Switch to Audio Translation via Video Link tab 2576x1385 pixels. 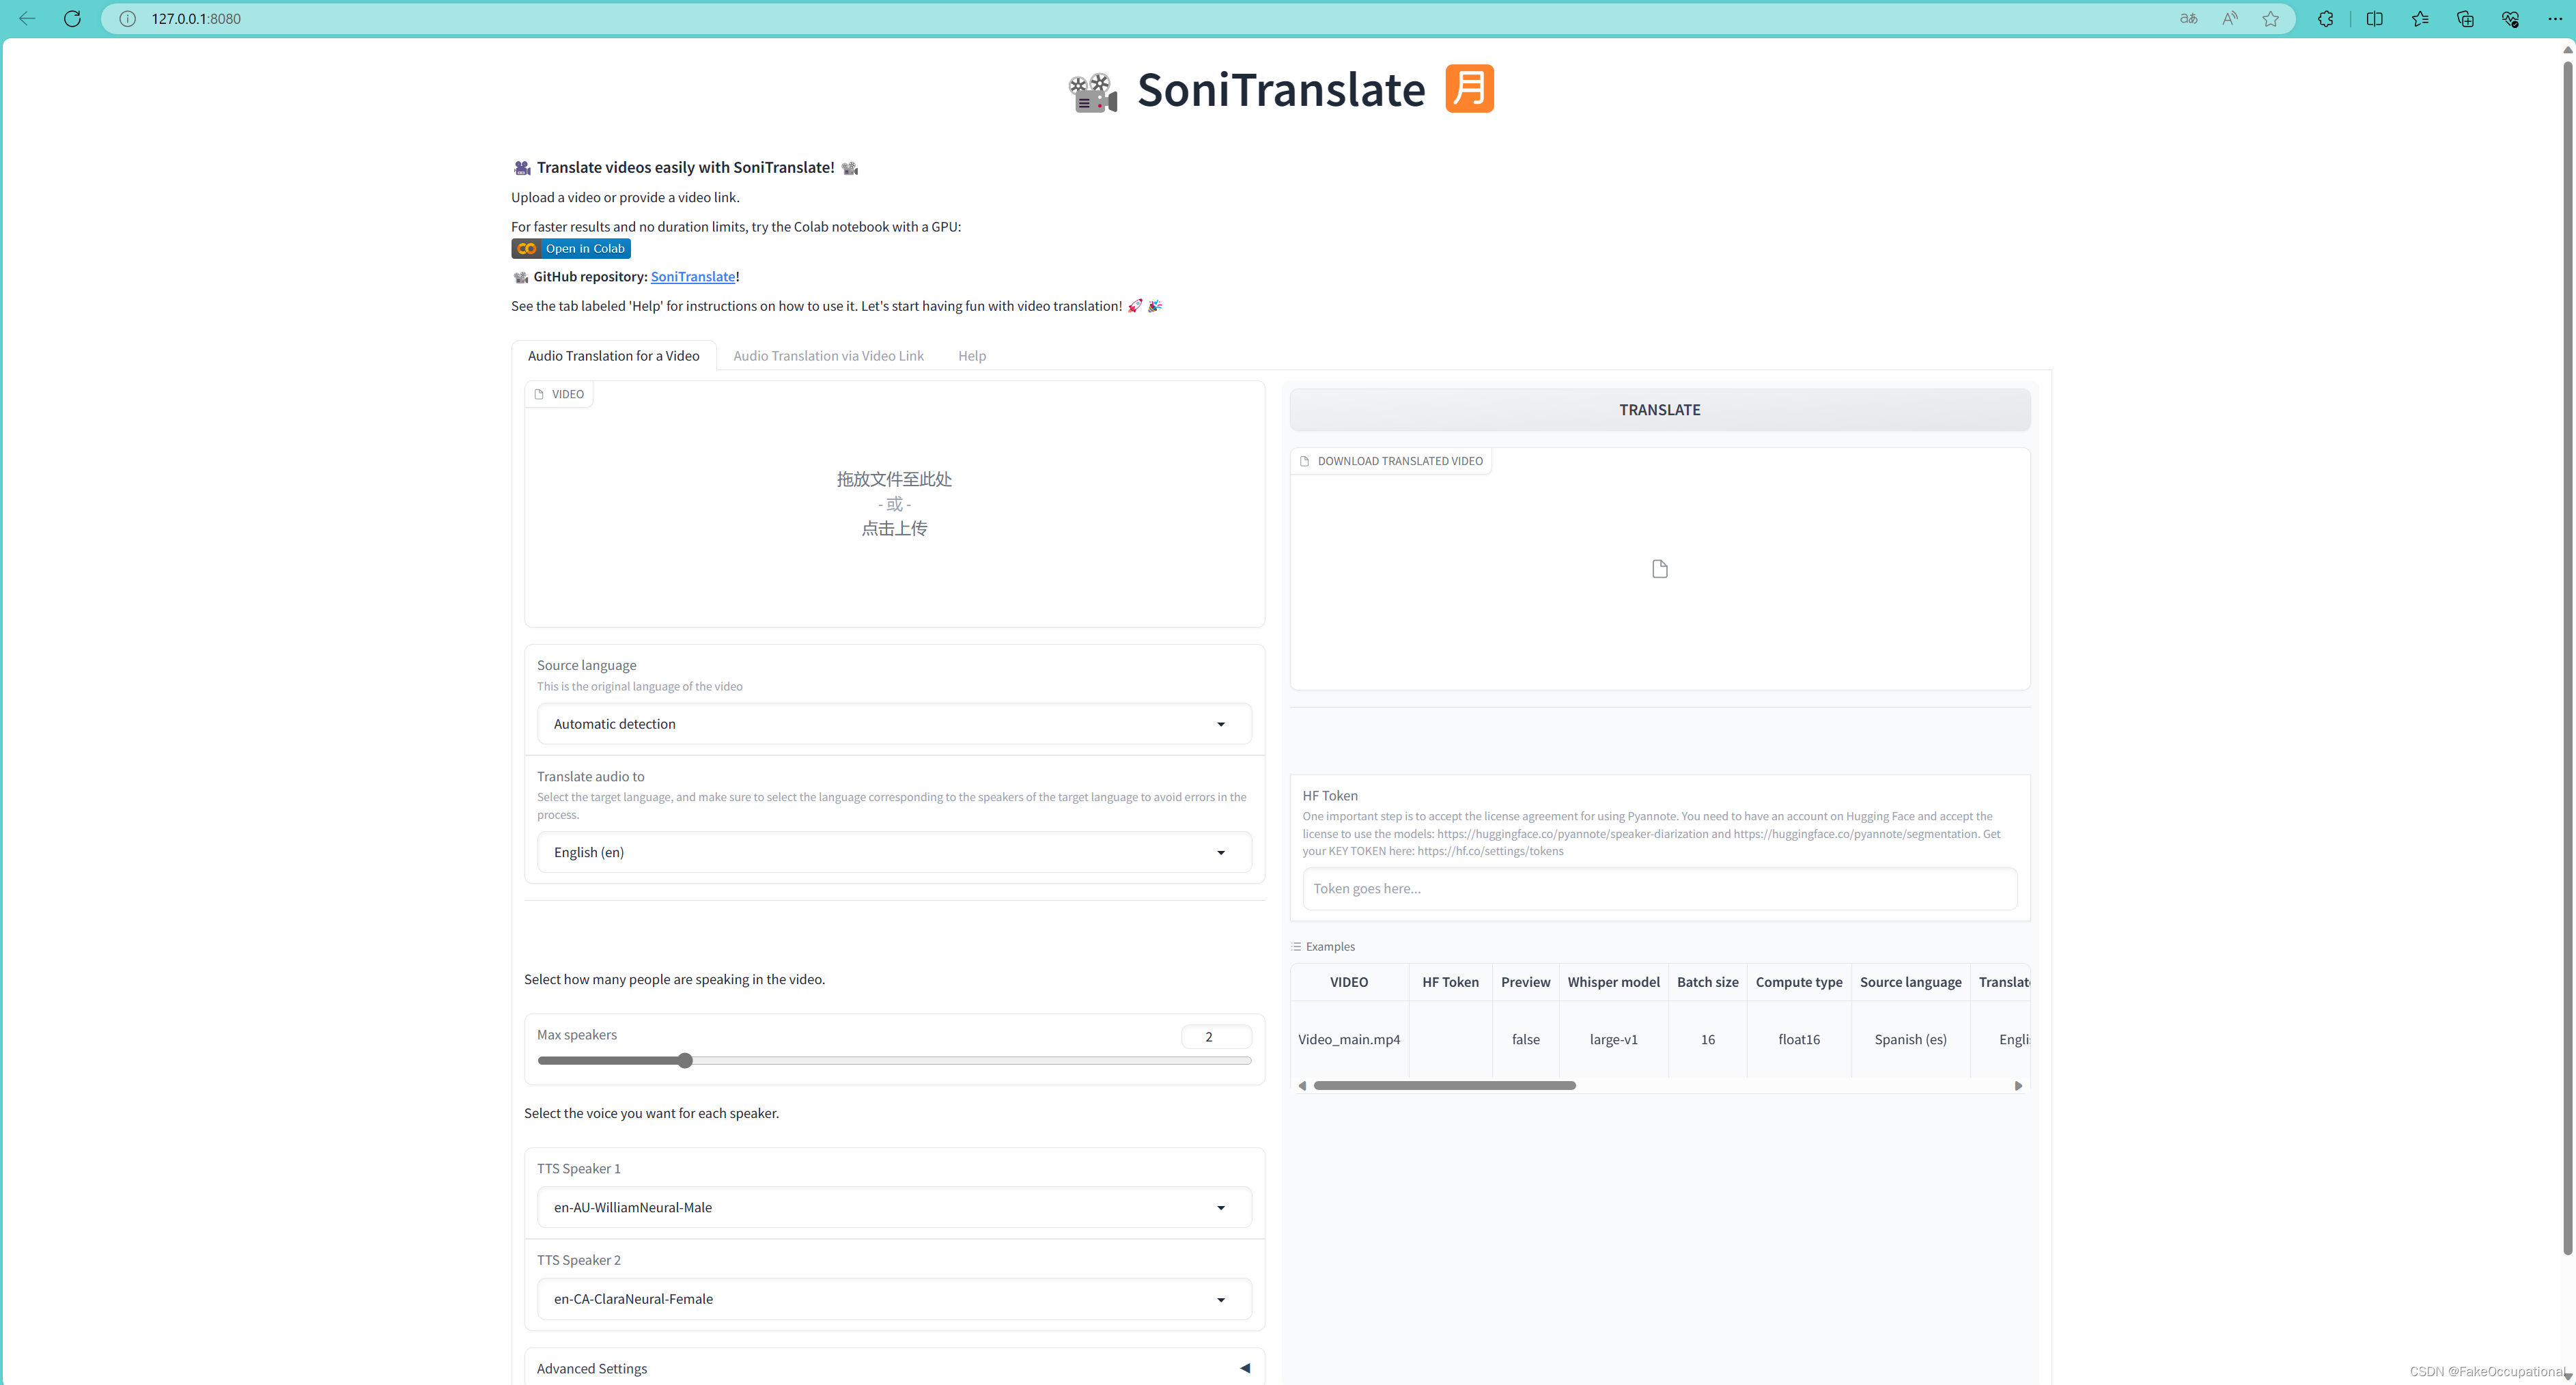[x=828, y=355]
